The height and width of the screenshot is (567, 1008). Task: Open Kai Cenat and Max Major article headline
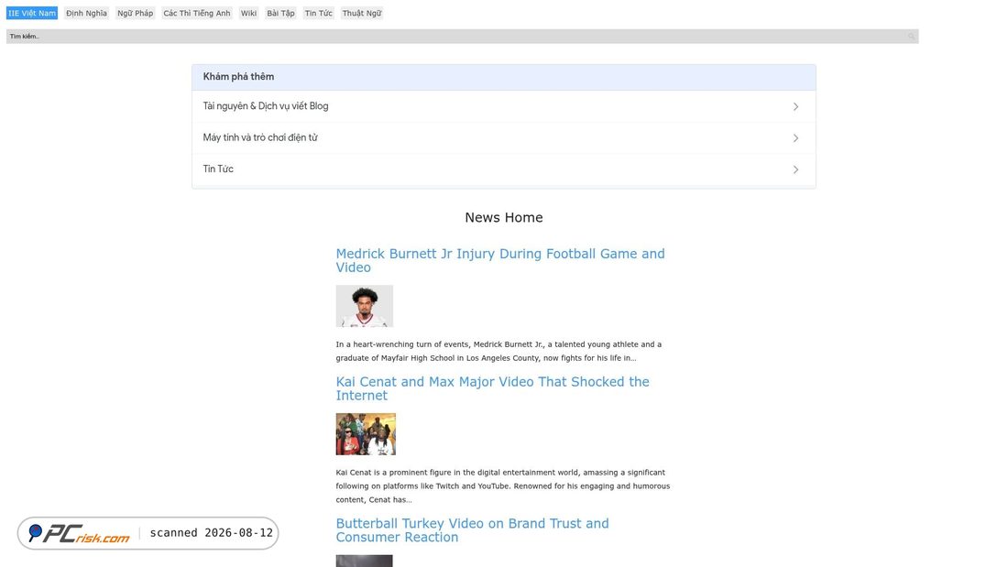pyautogui.click(x=492, y=388)
